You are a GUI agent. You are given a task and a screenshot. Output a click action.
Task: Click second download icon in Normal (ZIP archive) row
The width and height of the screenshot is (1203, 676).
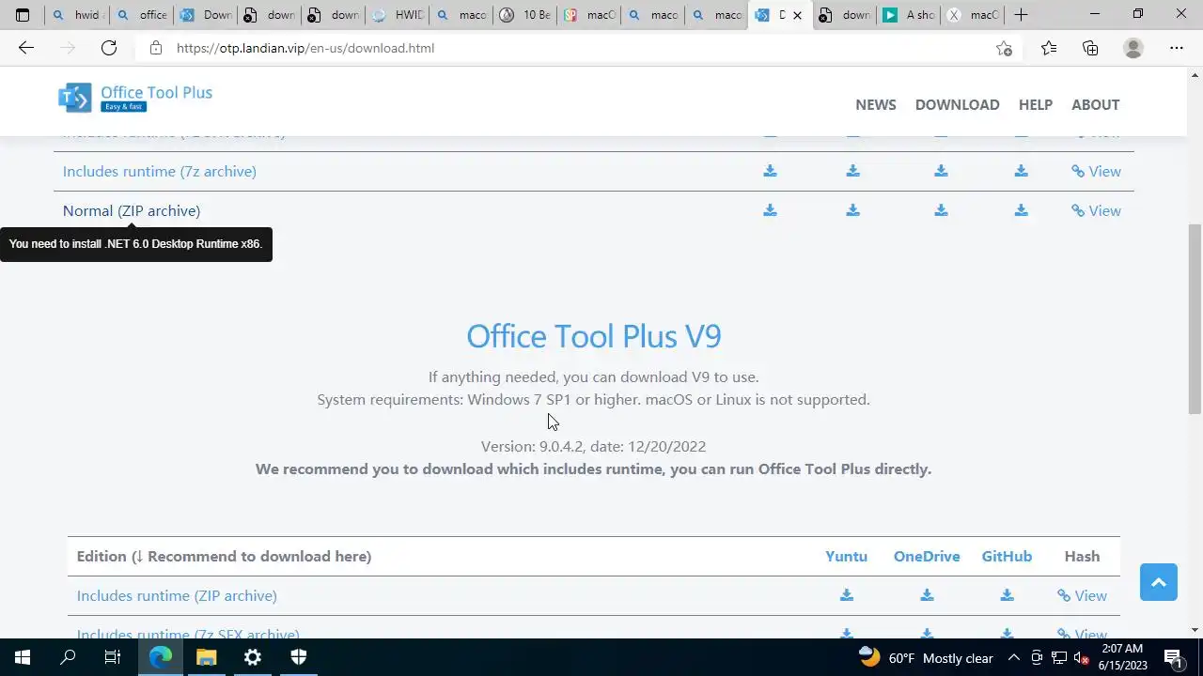852,210
